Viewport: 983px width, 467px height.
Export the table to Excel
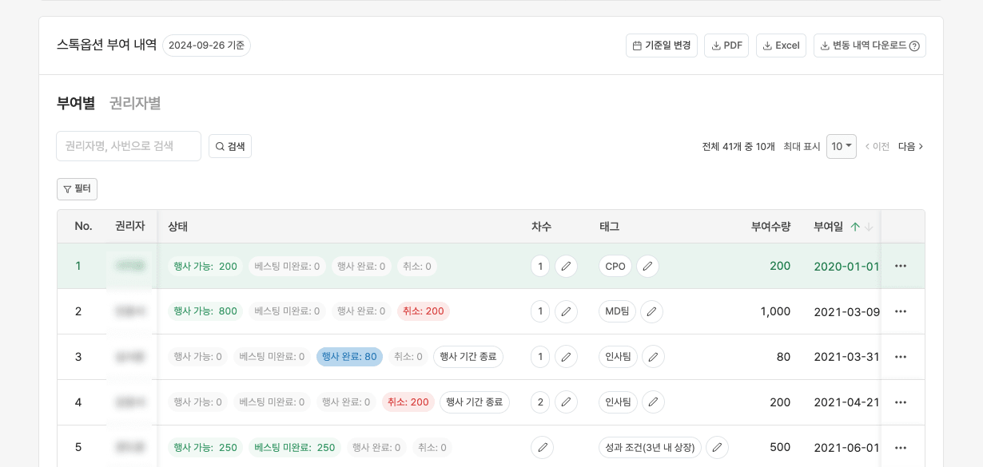(x=781, y=46)
